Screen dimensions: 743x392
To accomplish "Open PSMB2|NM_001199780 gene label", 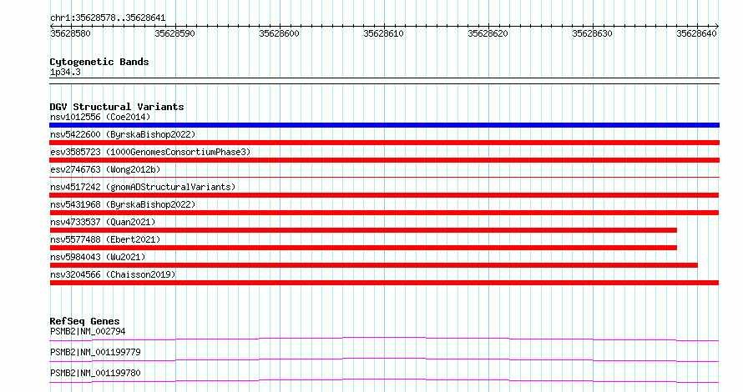I will pos(95,373).
